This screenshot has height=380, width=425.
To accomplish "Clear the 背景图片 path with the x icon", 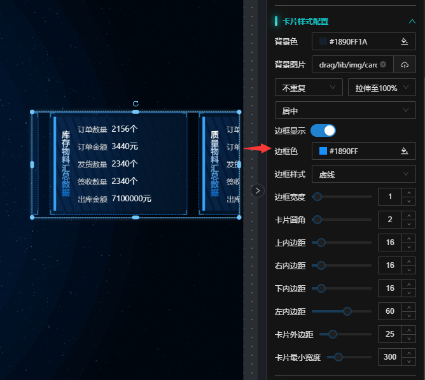I will coord(383,65).
